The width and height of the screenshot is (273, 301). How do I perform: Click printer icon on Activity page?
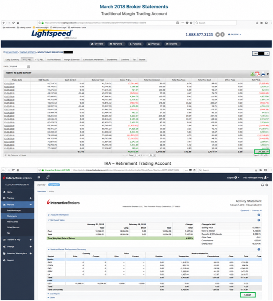pos(263,185)
